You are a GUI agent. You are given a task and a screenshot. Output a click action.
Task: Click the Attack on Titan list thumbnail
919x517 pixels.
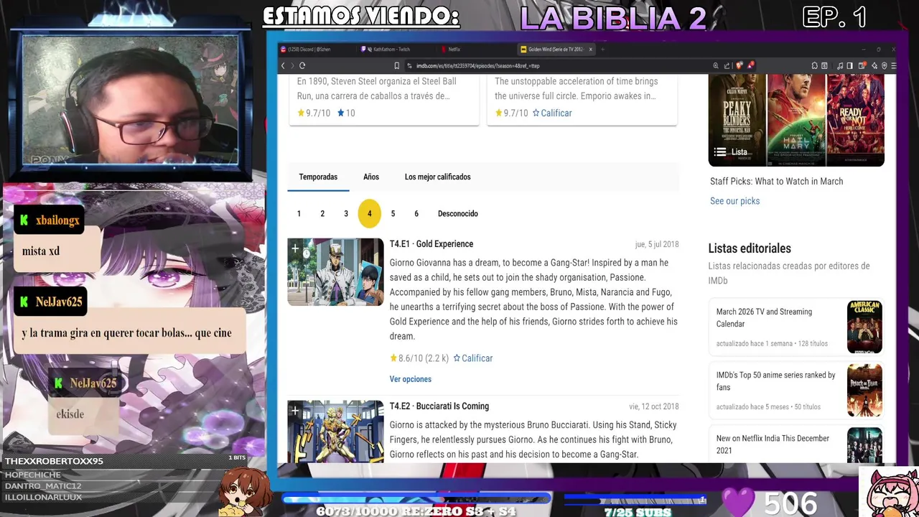click(x=864, y=390)
